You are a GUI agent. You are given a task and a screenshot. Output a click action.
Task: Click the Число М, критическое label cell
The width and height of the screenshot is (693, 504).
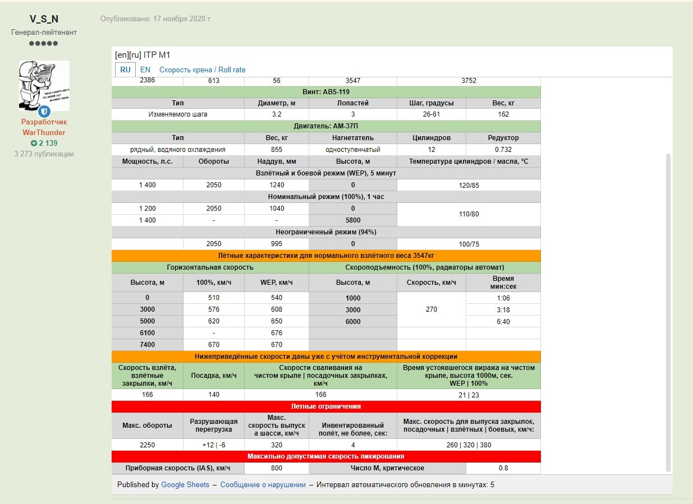[x=388, y=468]
